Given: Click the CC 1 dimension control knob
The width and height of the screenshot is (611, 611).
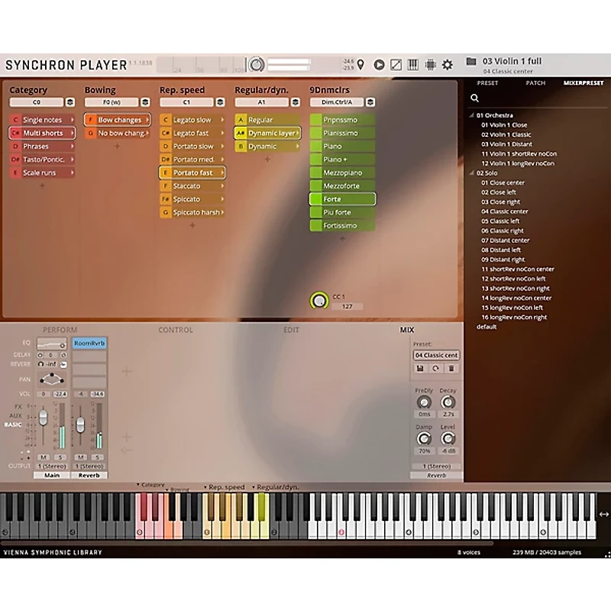Looking at the screenshot, I should click(319, 301).
